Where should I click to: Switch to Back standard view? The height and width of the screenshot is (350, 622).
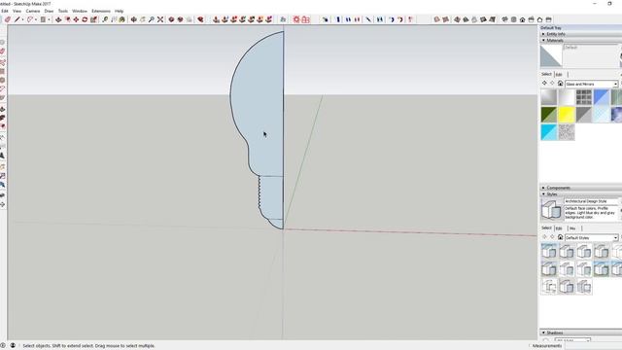point(540,19)
